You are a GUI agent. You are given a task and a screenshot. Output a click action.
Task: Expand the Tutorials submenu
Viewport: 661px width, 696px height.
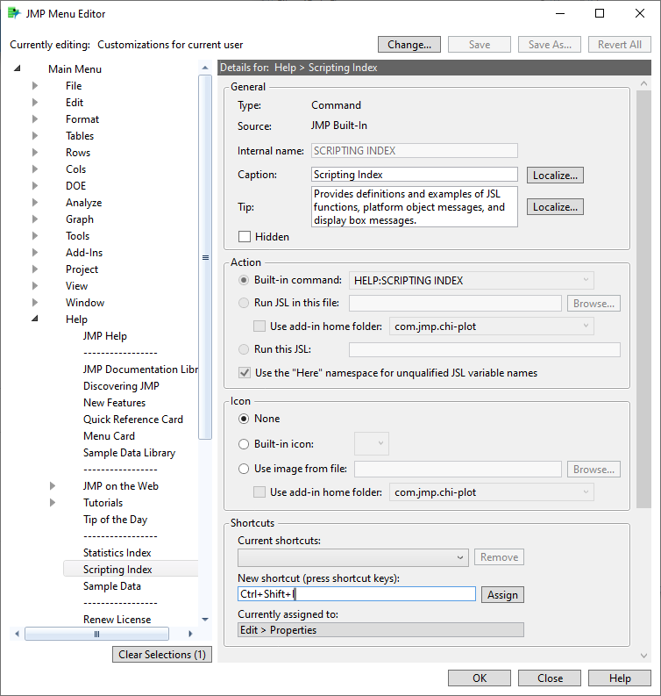point(53,502)
